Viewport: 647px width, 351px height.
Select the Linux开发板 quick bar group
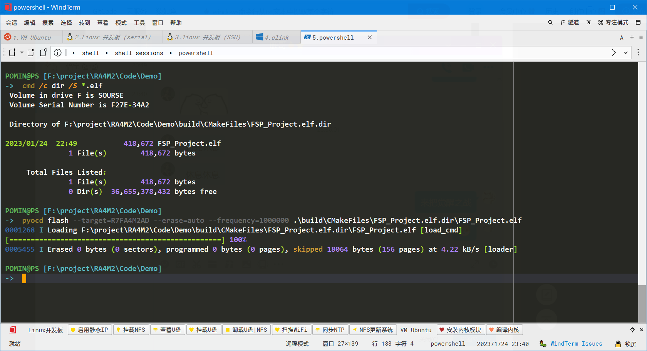45,330
